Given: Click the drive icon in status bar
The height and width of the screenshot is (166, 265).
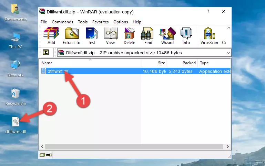Looking at the screenshot, I should [42, 155].
